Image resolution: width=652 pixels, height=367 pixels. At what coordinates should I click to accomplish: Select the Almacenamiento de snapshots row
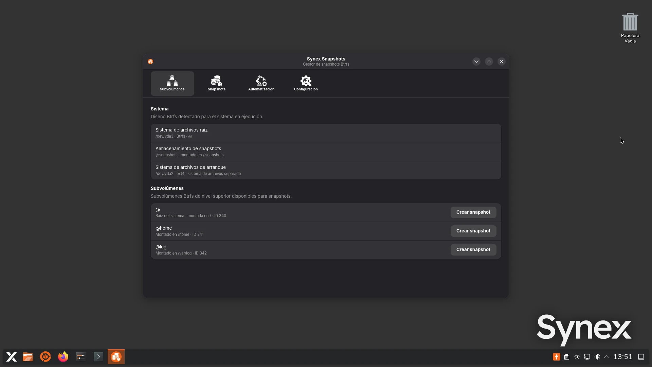[326, 152]
